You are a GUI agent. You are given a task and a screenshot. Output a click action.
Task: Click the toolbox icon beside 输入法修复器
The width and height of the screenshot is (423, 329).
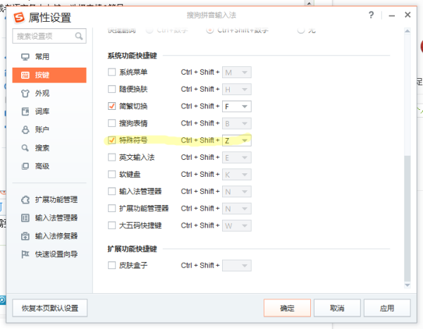[25, 236]
